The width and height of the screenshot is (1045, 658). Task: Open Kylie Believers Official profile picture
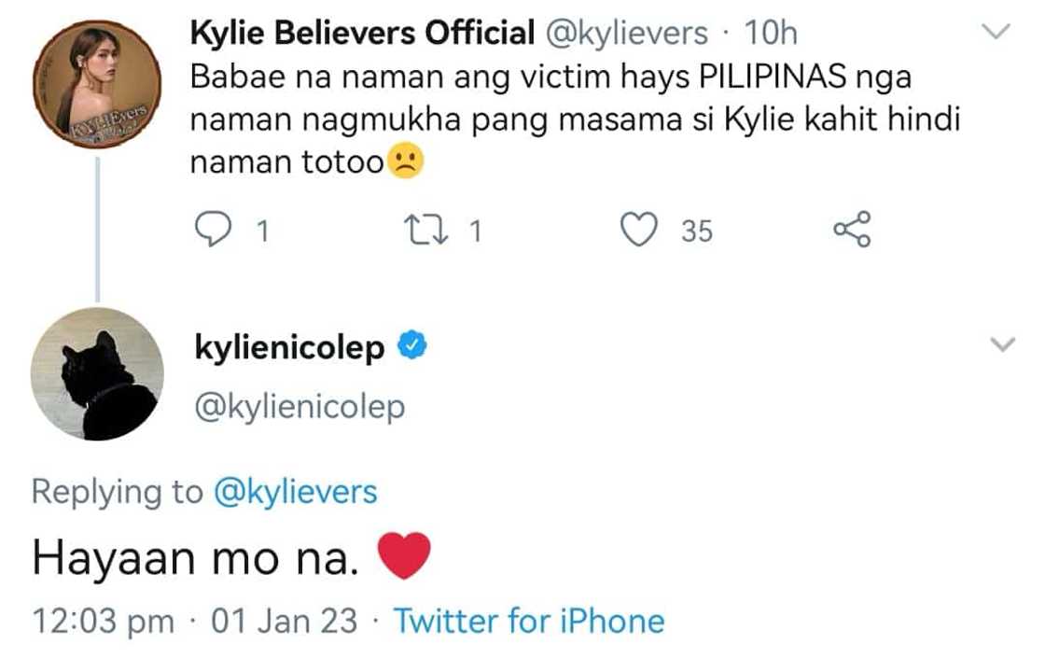pos(98,83)
